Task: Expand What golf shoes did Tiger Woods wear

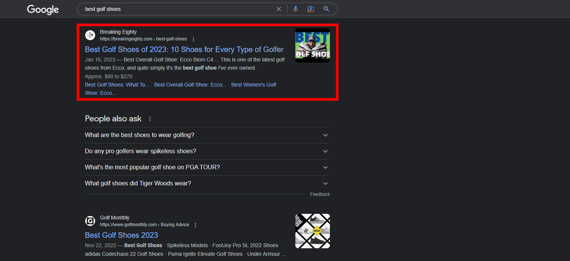Action: click(x=207, y=183)
